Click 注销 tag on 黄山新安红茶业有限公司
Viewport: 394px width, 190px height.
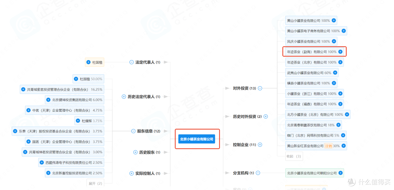click(x=328, y=146)
